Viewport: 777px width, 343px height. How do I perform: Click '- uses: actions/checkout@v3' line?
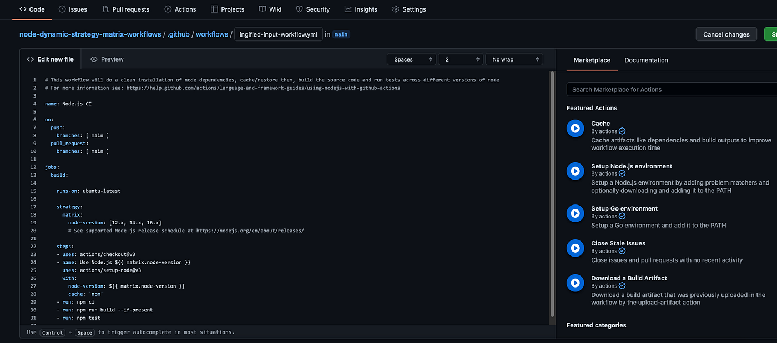(95, 254)
